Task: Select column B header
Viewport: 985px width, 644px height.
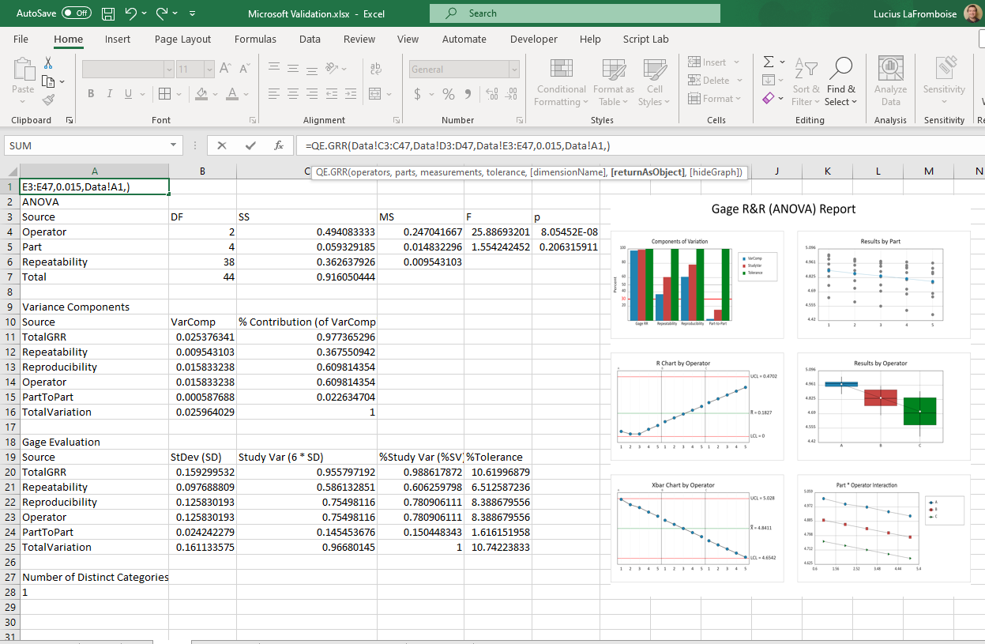Action: 202,171
